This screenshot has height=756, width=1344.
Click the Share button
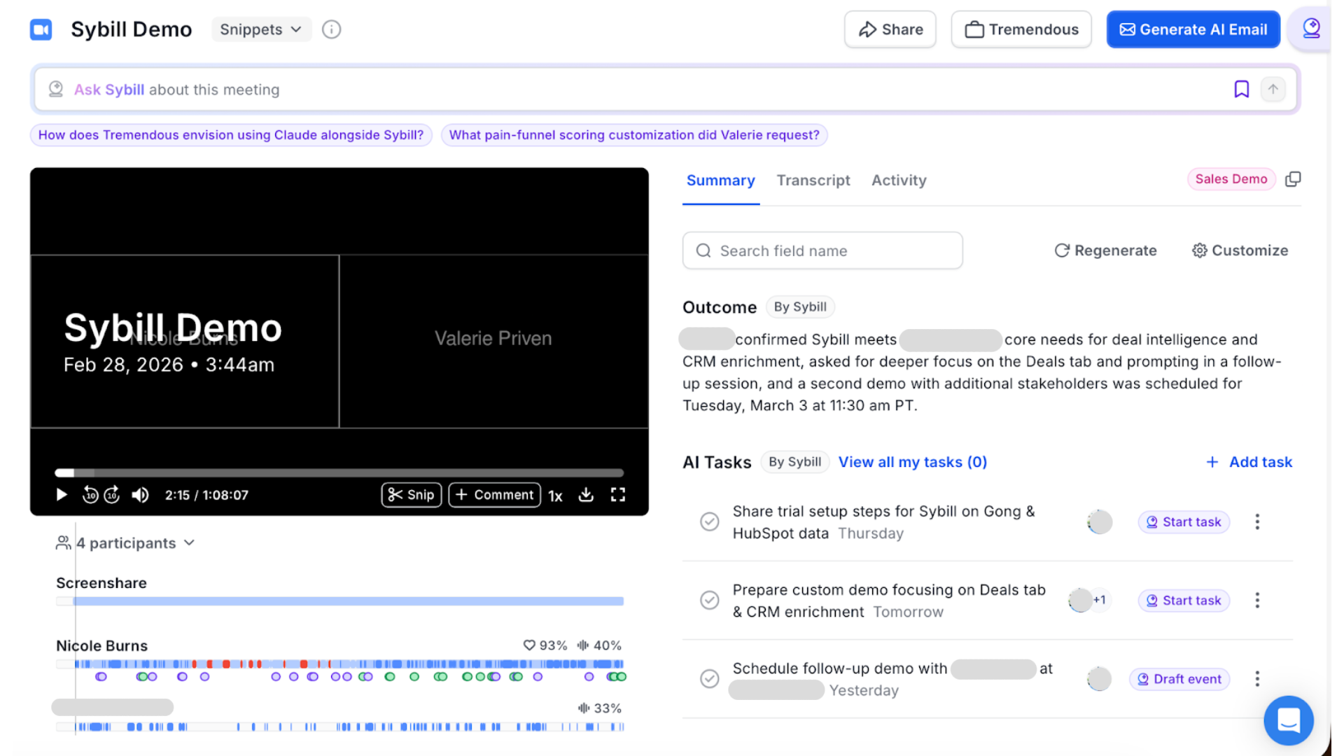pyautogui.click(x=890, y=29)
